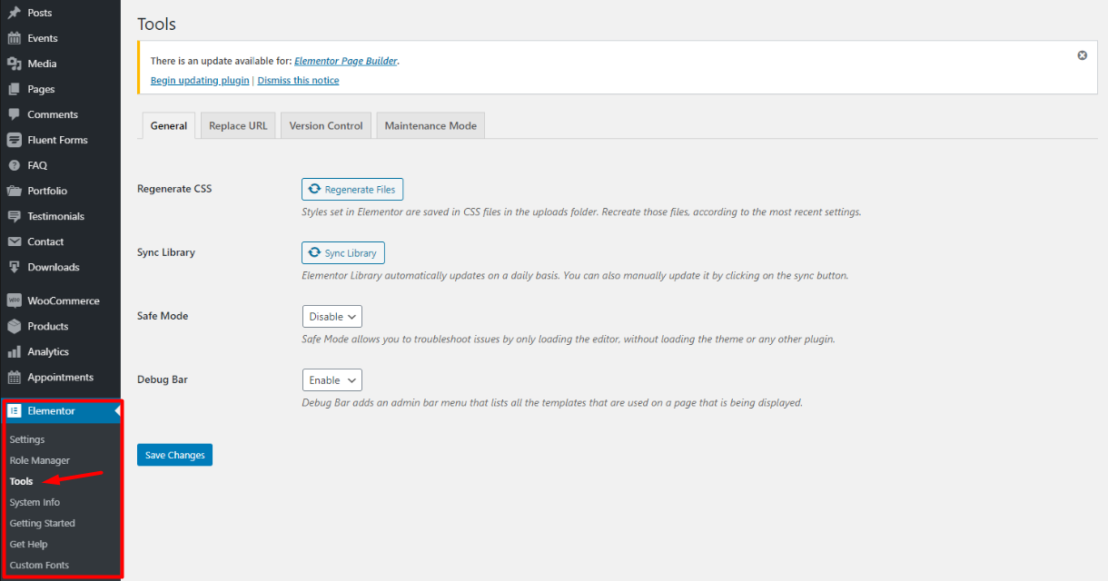Open System Info in Elementor submenu
1108x581 pixels.
click(x=35, y=502)
